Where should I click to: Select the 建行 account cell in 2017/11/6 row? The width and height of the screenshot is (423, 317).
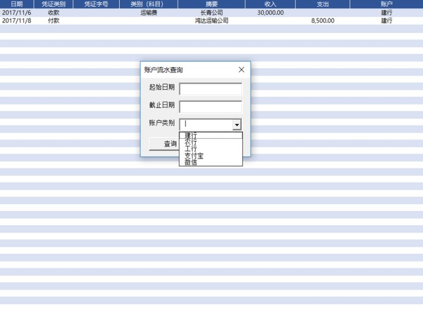387,12
